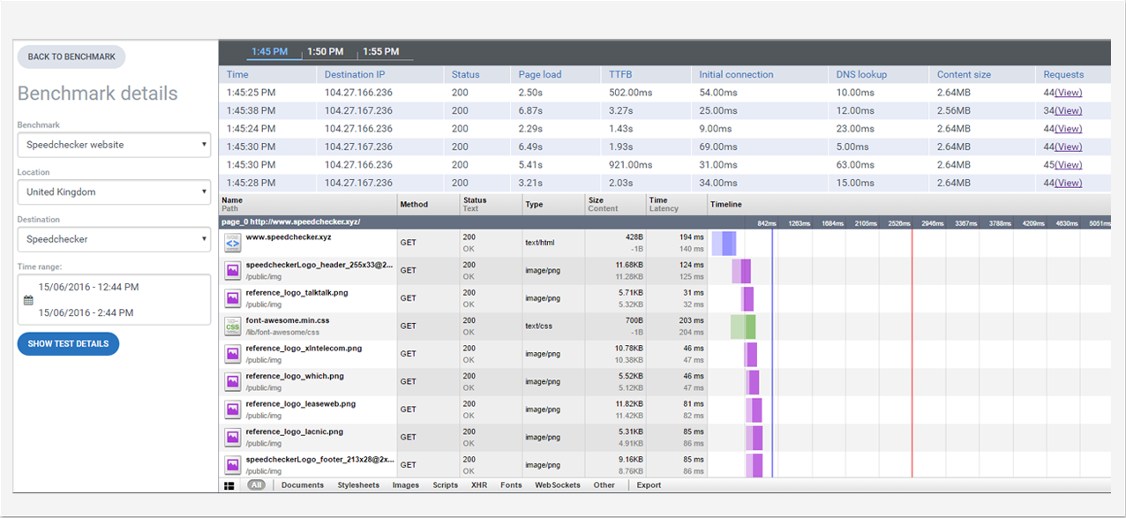
Task: Click the grid layout icon in the filter bar
Action: pyautogui.click(x=229, y=484)
